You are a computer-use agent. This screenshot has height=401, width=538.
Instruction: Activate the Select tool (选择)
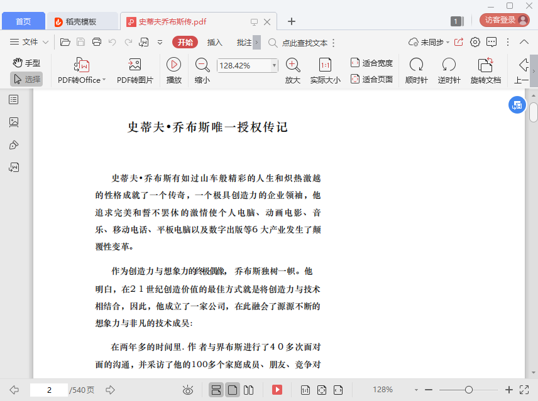pyautogui.click(x=27, y=79)
